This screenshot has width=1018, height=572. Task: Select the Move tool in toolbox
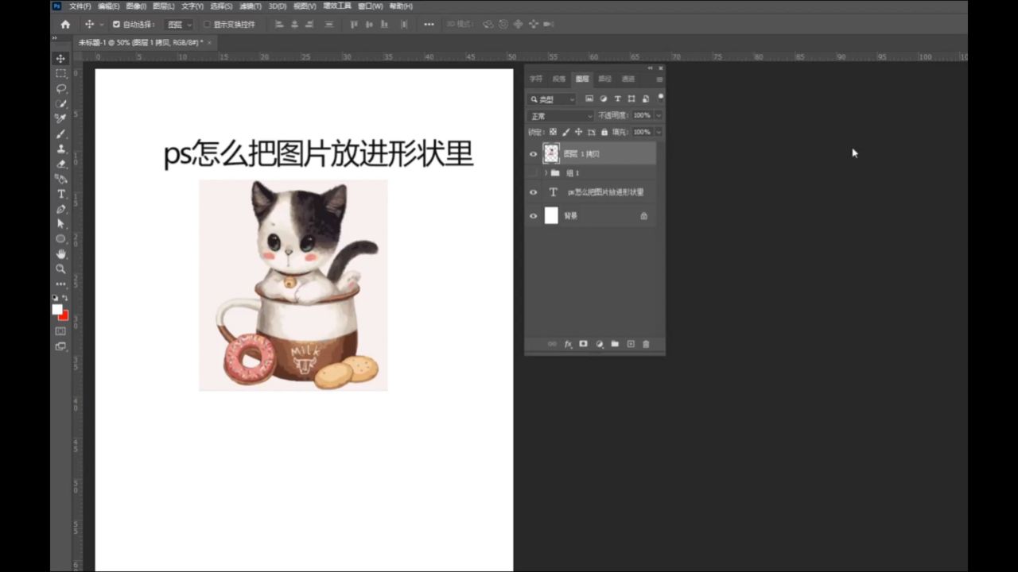(x=60, y=59)
